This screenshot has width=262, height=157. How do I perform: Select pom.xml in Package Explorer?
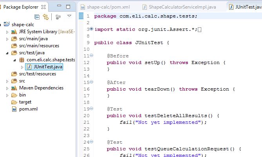pos(28,109)
